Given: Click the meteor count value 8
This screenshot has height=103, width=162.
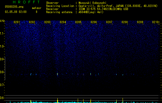Looking at the screenshot, I should pyautogui.click(x=37, y=12).
